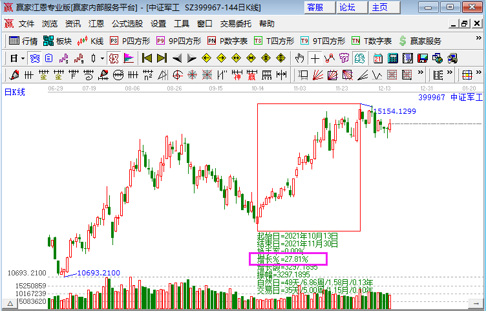Open the 设置 menu

click(158, 24)
